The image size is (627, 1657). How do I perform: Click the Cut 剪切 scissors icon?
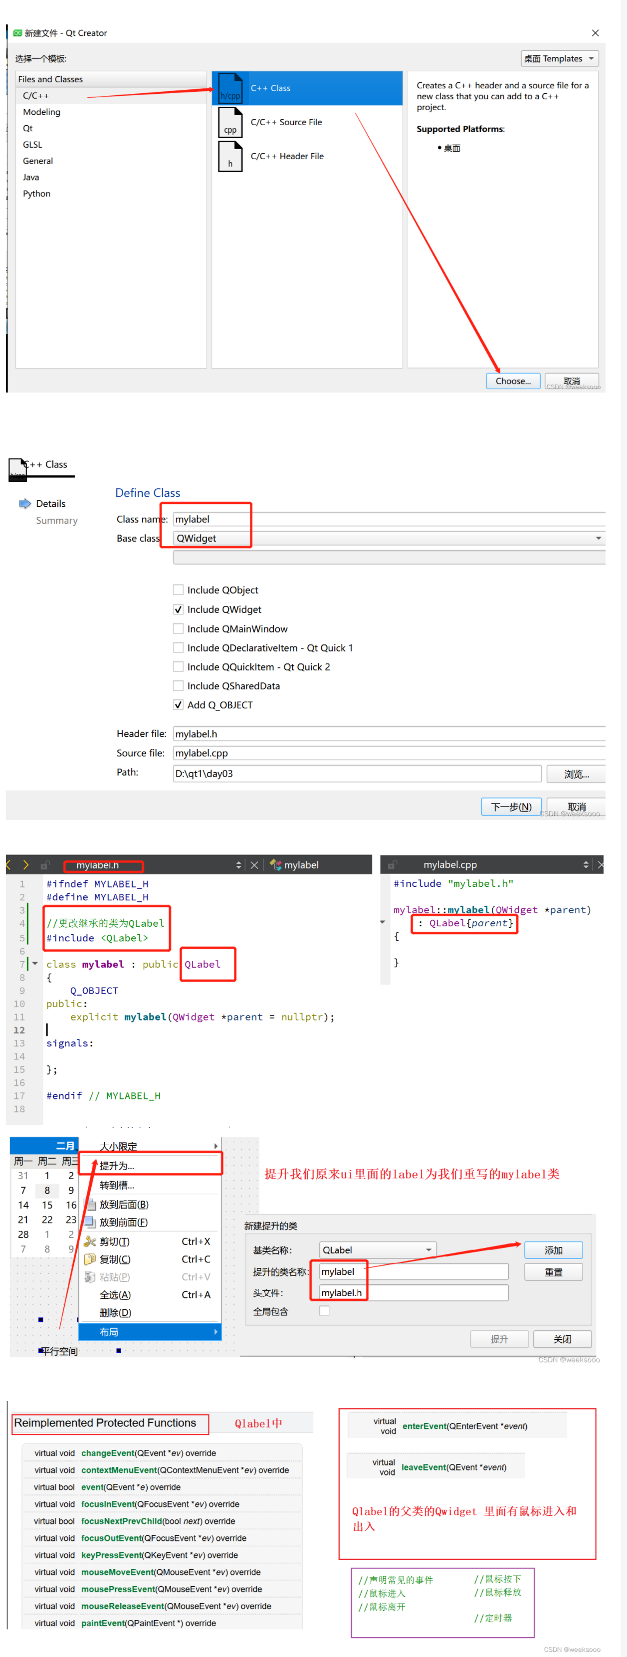coord(89,1242)
